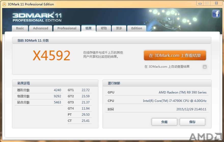Click the 图形分数 label
This screenshot has height=142, width=224.
tap(23, 90)
